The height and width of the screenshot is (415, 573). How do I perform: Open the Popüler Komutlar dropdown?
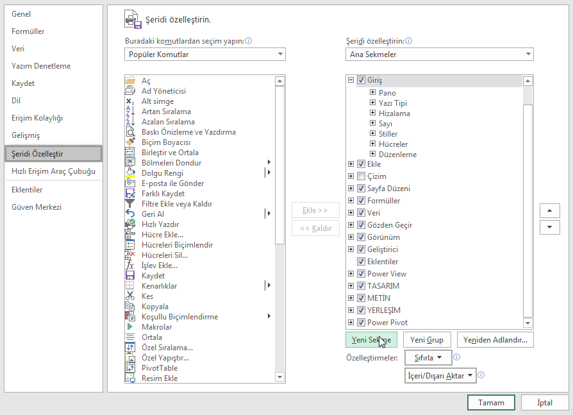click(205, 54)
